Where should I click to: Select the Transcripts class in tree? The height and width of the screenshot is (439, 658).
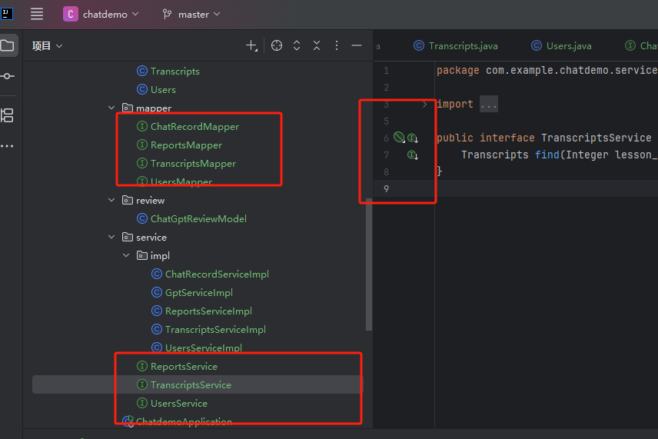(x=175, y=72)
